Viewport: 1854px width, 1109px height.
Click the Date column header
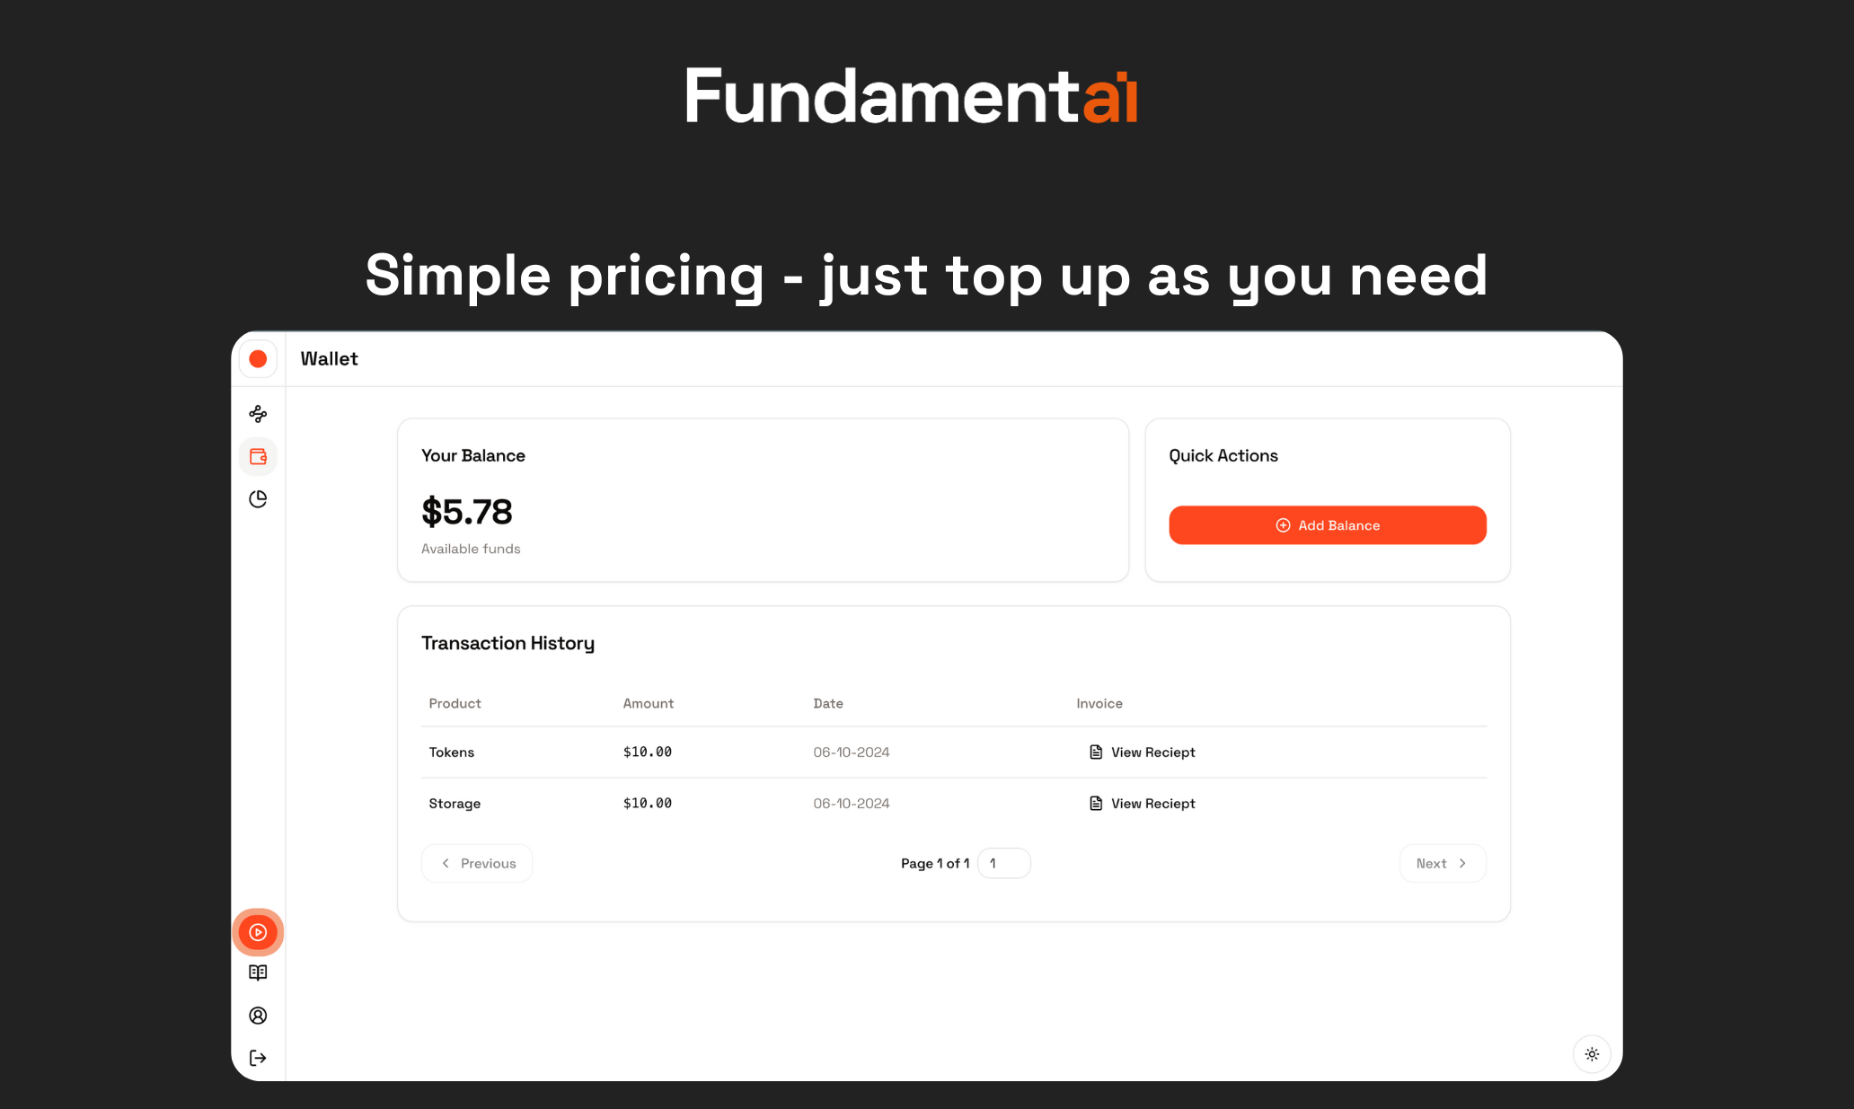pos(828,703)
